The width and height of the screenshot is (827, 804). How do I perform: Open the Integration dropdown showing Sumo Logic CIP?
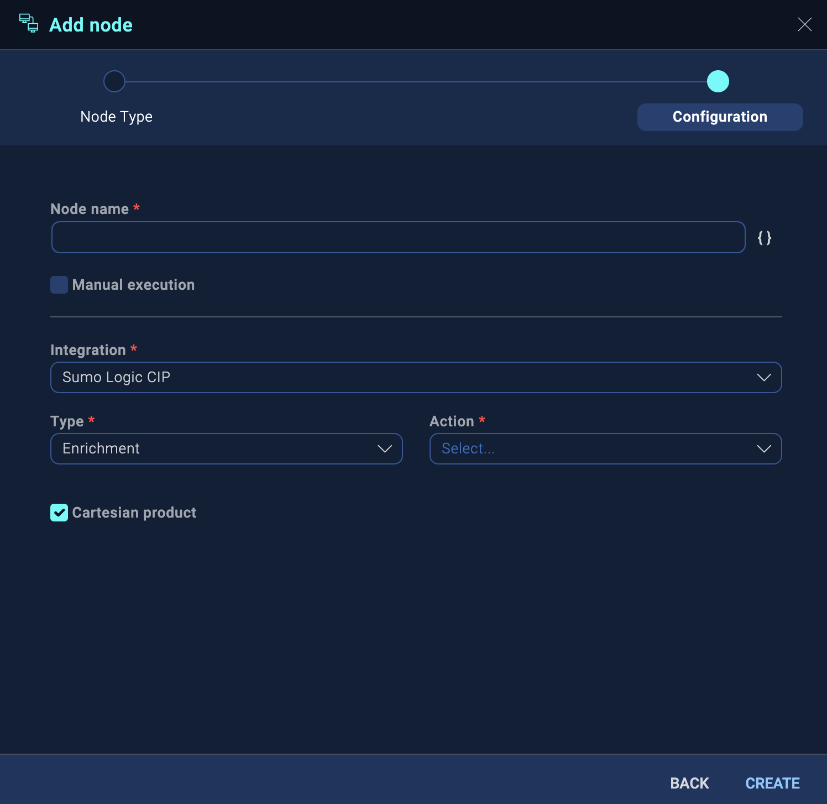tap(416, 378)
